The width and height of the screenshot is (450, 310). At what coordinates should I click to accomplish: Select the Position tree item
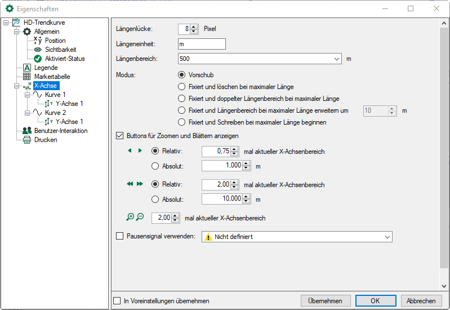click(x=55, y=41)
